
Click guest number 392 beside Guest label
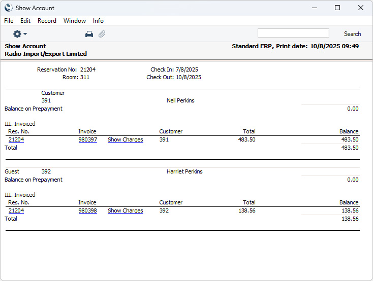click(x=46, y=171)
